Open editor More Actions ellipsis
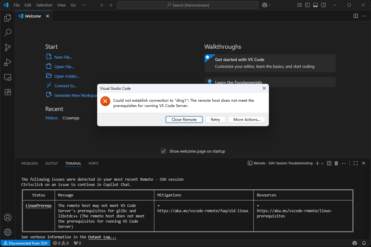 point(364,16)
